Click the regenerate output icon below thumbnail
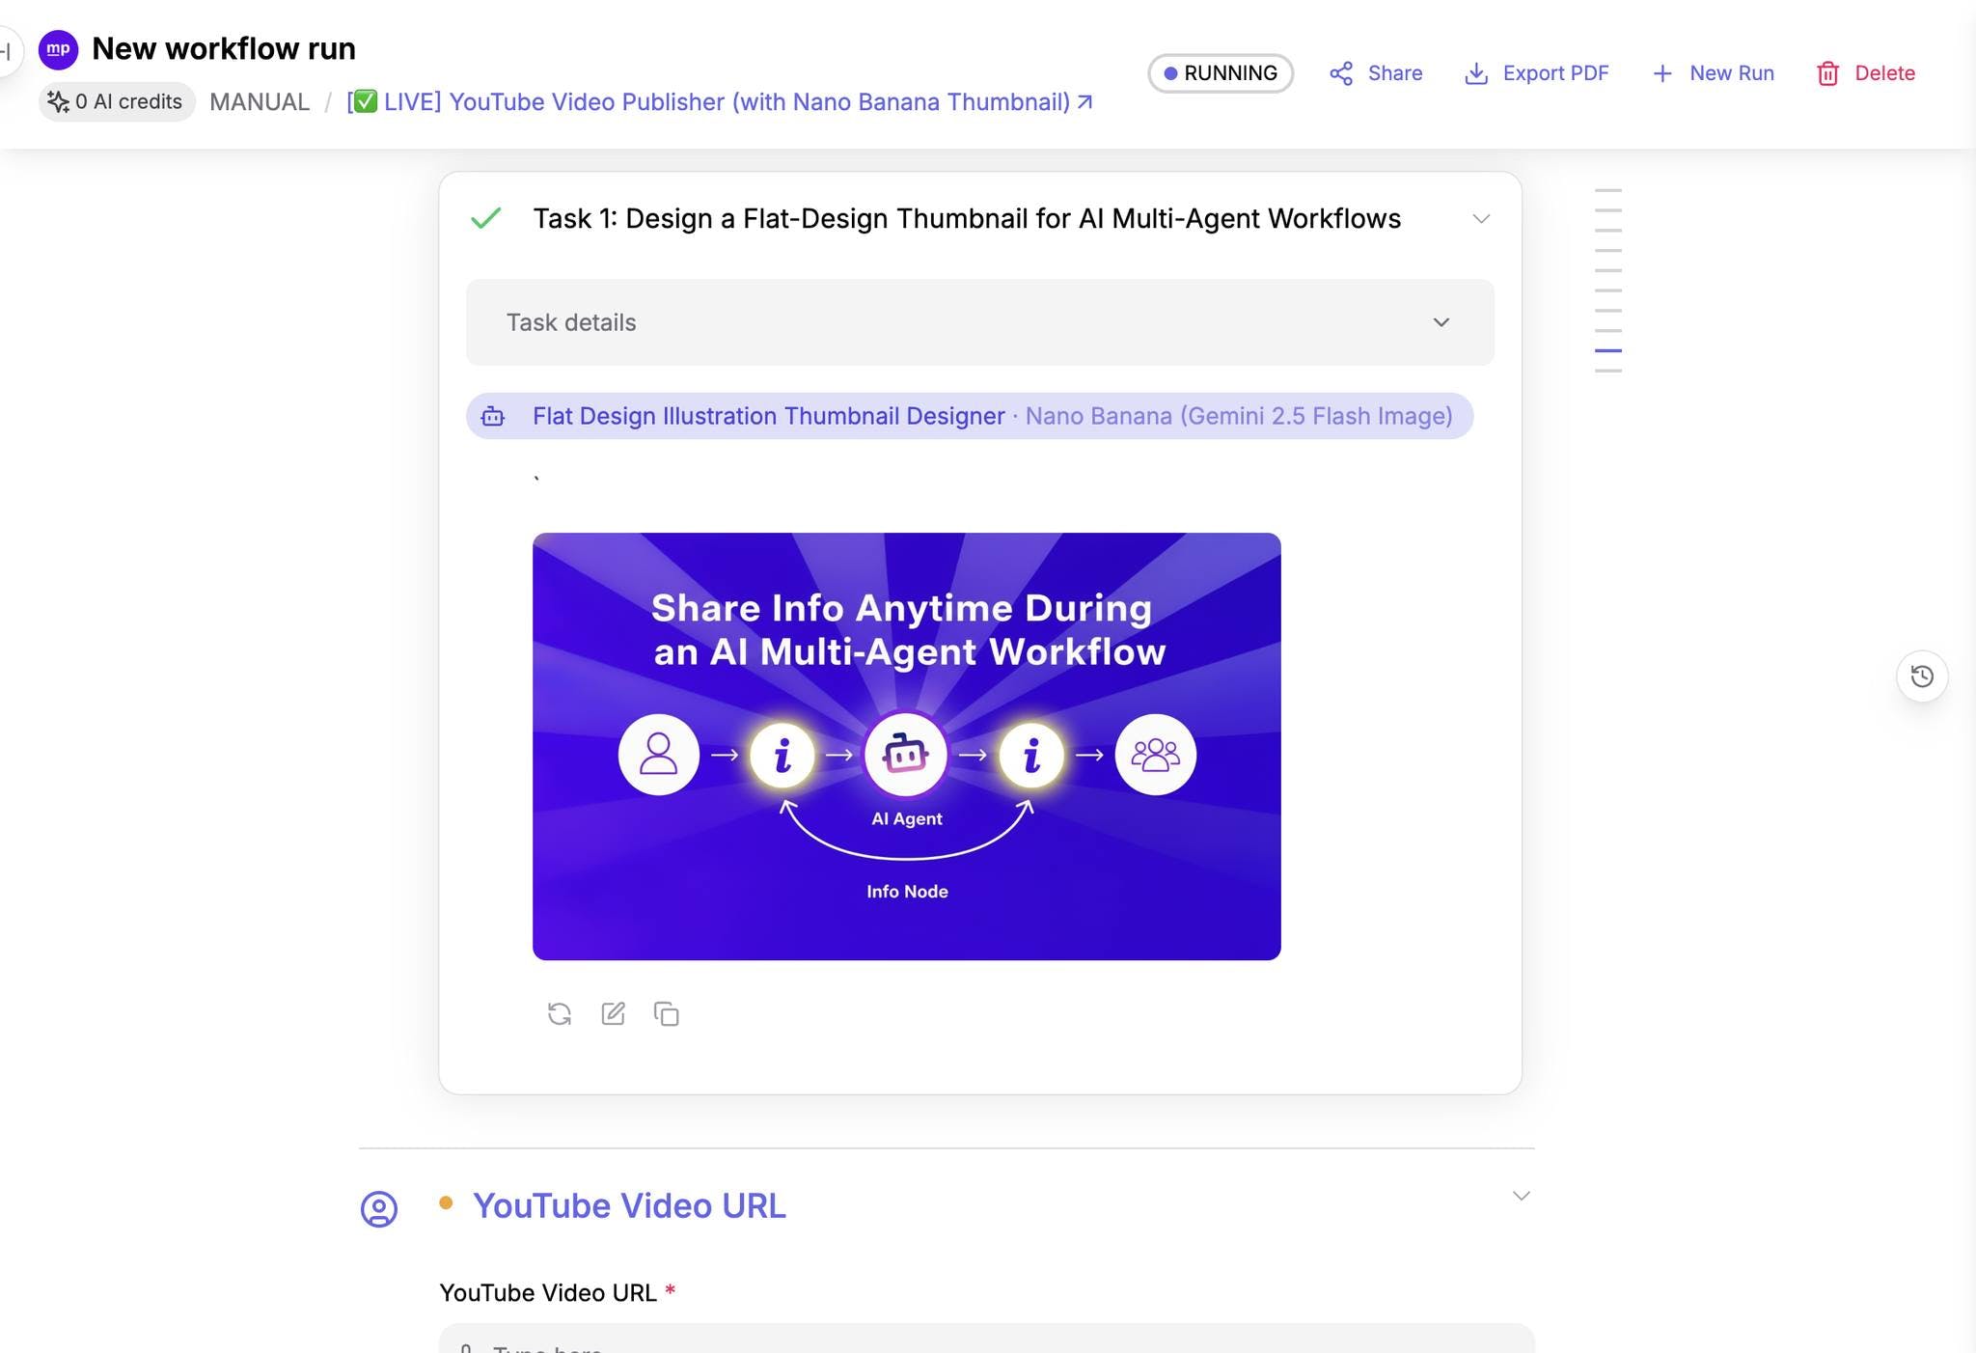Image resolution: width=1976 pixels, height=1353 pixels. coord(560,1014)
